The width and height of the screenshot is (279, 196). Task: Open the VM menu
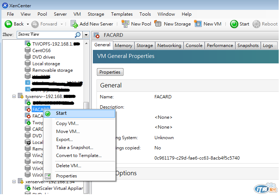(77, 14)
